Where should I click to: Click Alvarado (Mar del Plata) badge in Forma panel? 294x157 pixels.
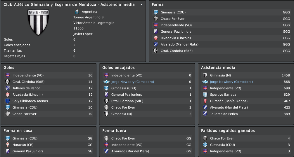[x=156, y=44]
